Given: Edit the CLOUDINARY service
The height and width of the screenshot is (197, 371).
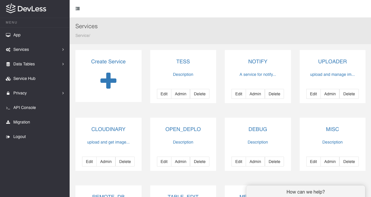Looking at the screenshot, I should [89, 162].
